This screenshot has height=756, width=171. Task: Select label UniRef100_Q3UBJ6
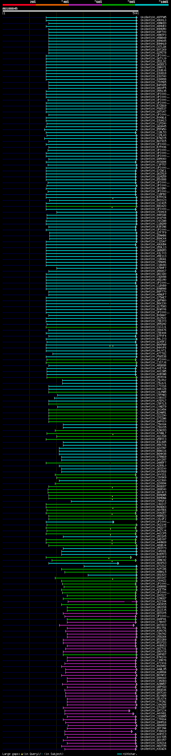[153, 71]
